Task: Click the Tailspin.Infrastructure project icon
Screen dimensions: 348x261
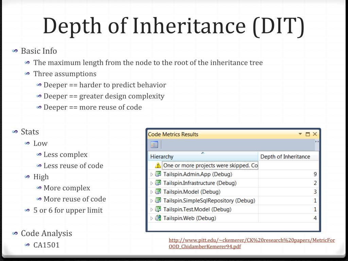Action: click(x=158, y=183)
